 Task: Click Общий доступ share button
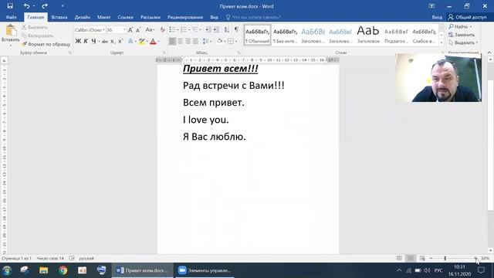[468, 17]
